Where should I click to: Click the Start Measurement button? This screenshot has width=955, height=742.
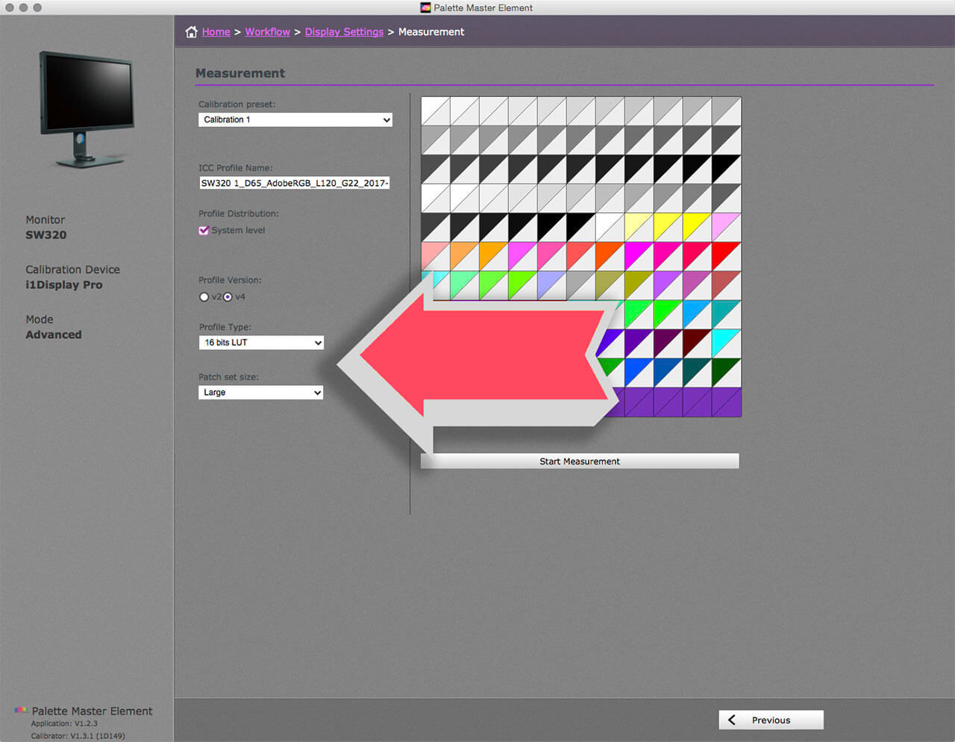tap(580, 461)
